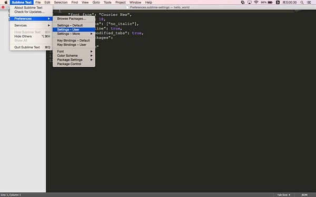The width and height of the screenshot is (316, 197).
Task: Open Settings – User
Action: point(74,29)
